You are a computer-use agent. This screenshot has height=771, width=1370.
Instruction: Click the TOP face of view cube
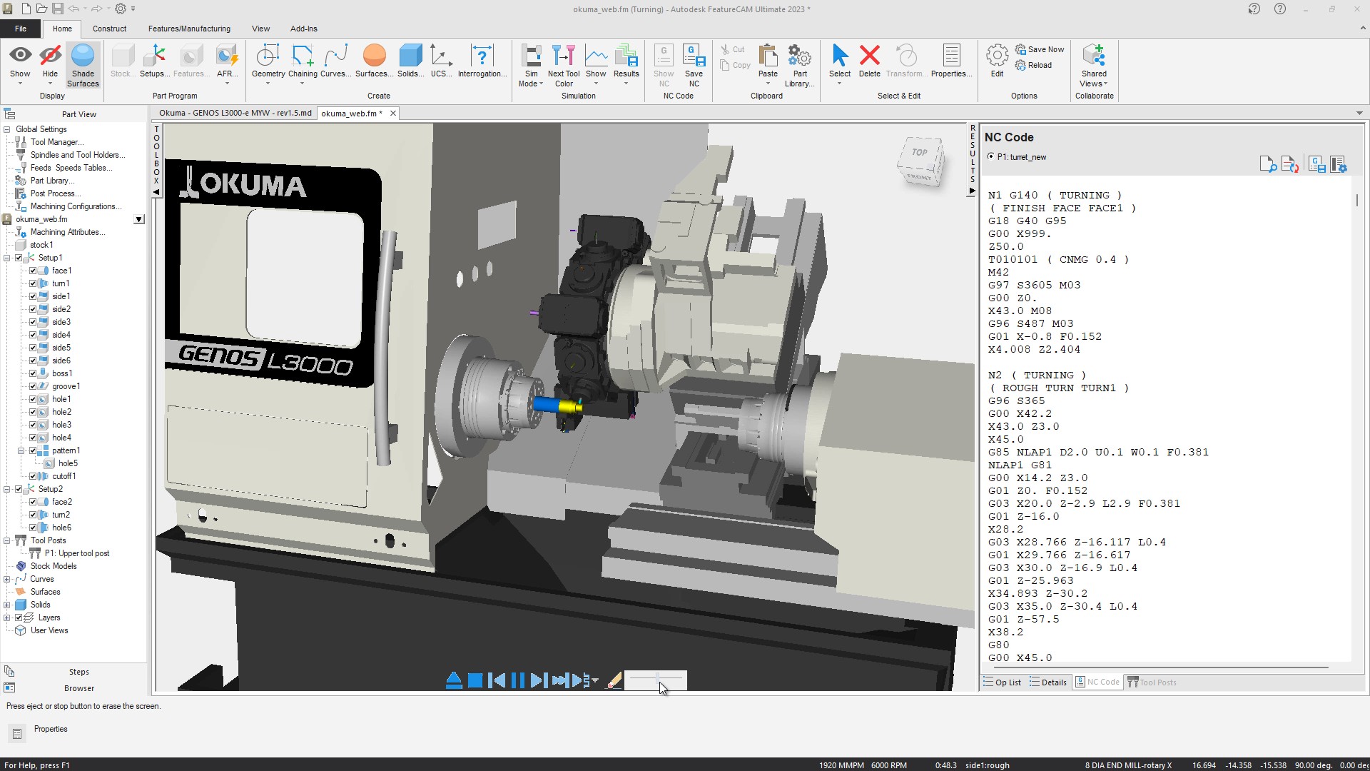[x=920, y=152]
